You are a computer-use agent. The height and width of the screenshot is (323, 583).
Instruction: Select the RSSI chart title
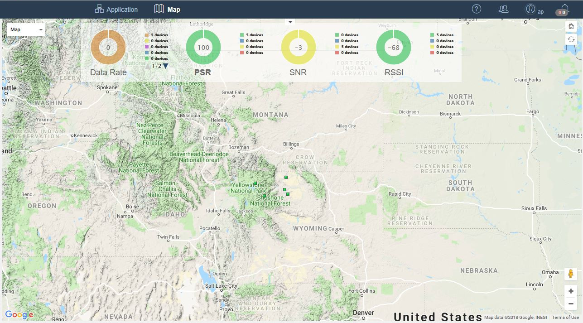coord(394,72)
